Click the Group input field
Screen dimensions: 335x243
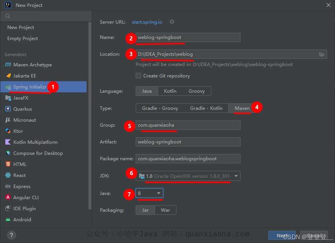[x=188, y=125]
